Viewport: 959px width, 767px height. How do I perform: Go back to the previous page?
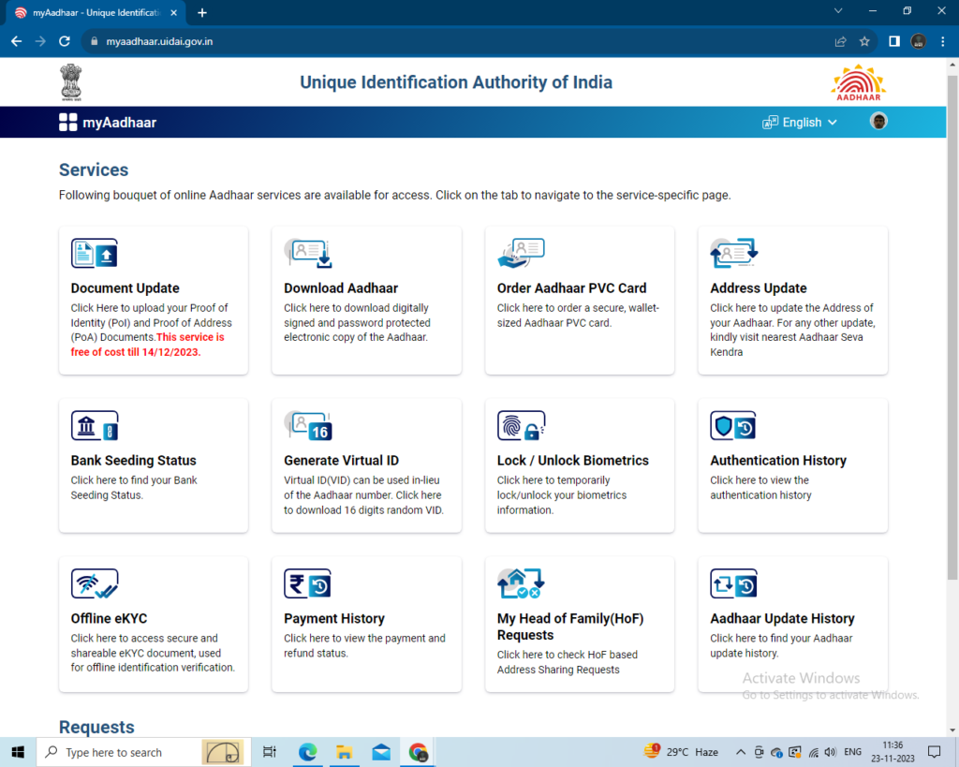17,41
